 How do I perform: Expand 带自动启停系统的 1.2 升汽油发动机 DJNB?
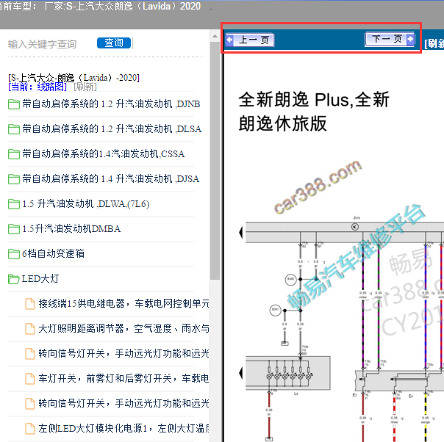pyautogui.click(x=111, y=104)
